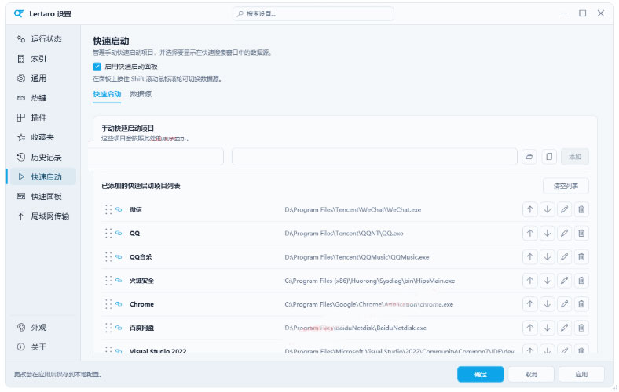Image resolution: width=619 pixels, height=392 pixels.
Task: Click the 火绒安全 item name
Action: click(141, 281)
